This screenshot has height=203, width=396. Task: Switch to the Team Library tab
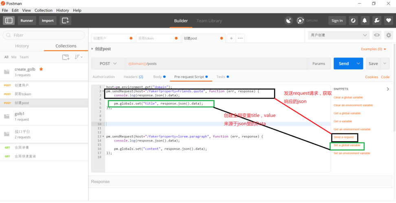[x=209, y=21]
